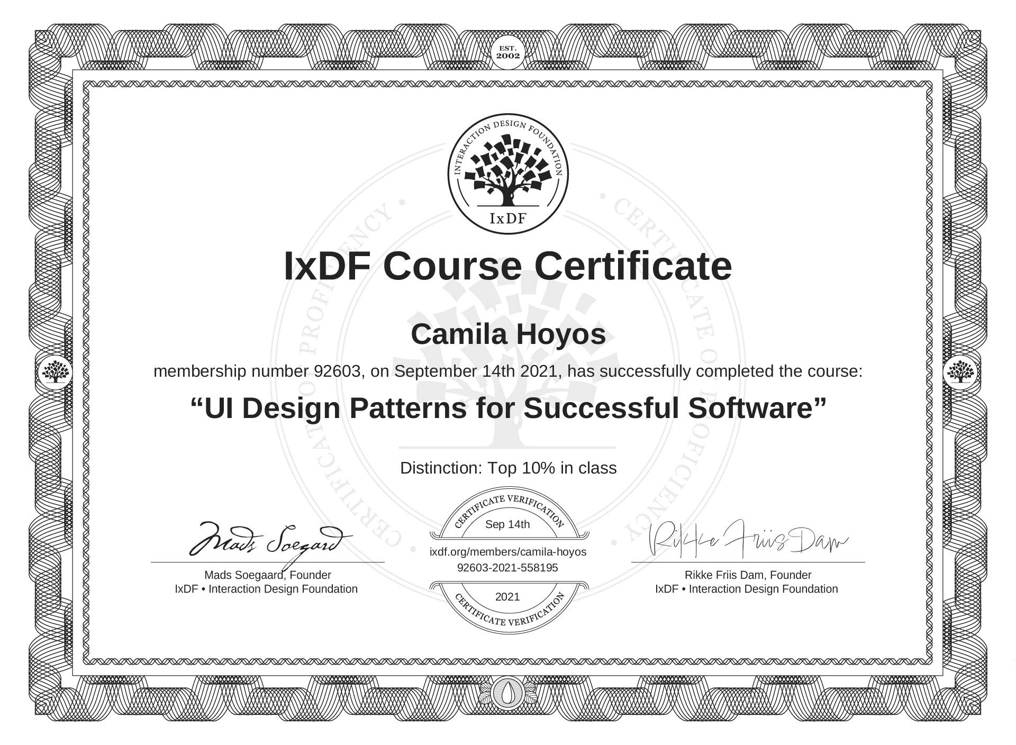Click the Mads Soegaard, Founder caption
Viewport: 1016px width, 745px height.
(x=267, y=575)
